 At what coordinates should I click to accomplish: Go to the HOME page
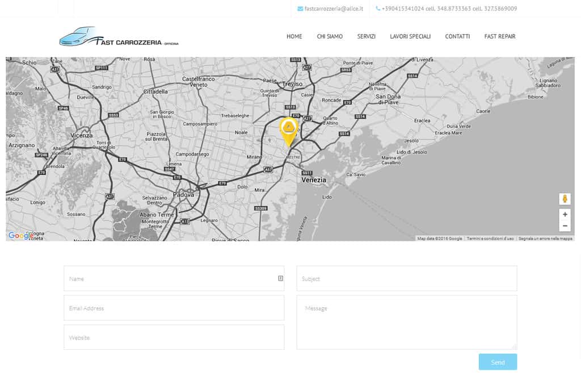point(294,36)
